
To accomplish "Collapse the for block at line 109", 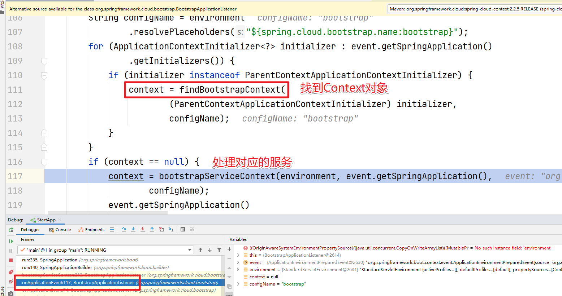I will click(44, 61).
